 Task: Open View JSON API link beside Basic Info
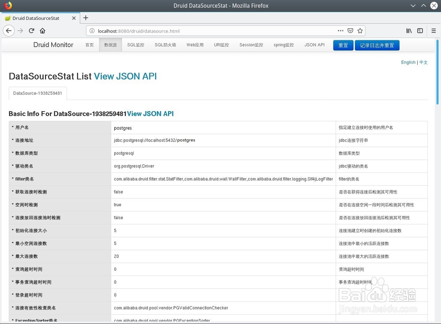(150, 114)
